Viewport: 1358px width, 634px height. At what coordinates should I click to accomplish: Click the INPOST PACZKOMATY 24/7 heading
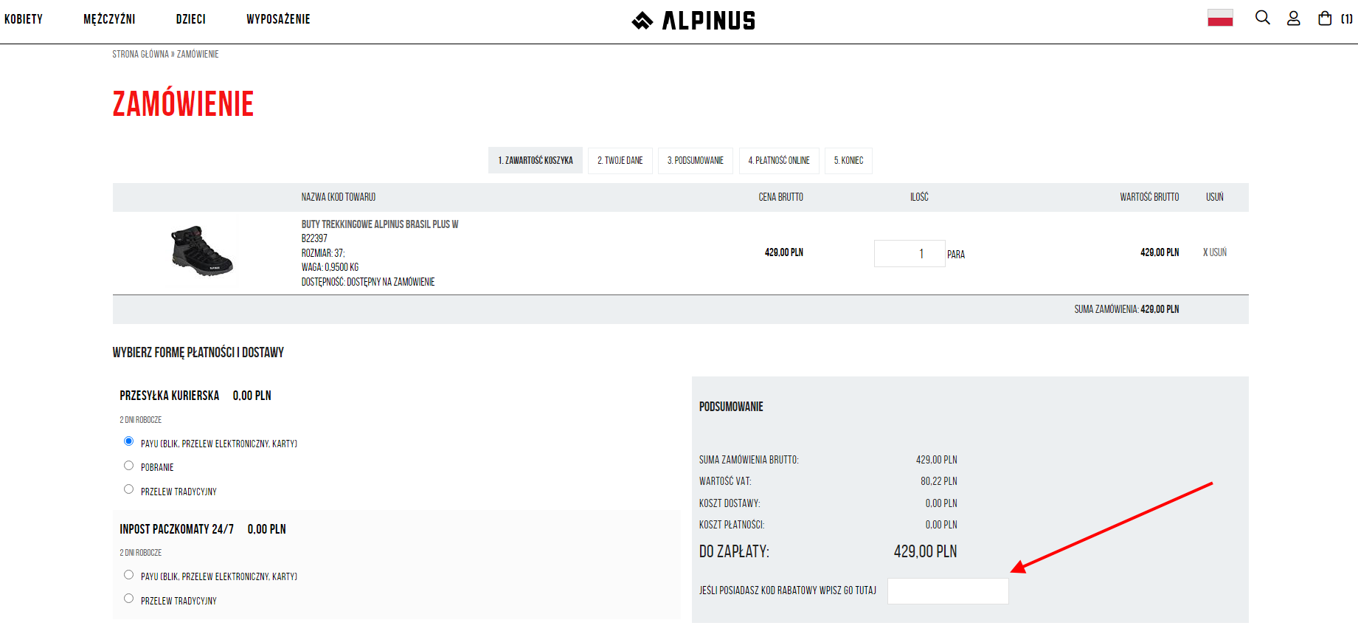(176, 529)
